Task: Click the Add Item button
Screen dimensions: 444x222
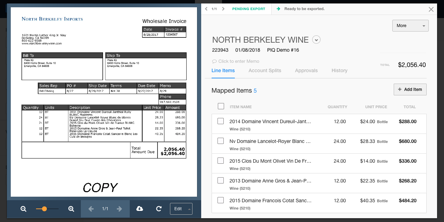Action: [x=410, y=89]
